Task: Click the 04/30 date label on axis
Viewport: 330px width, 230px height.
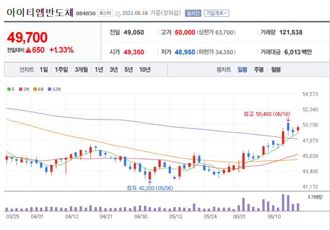Action: (x=141, y=217)
